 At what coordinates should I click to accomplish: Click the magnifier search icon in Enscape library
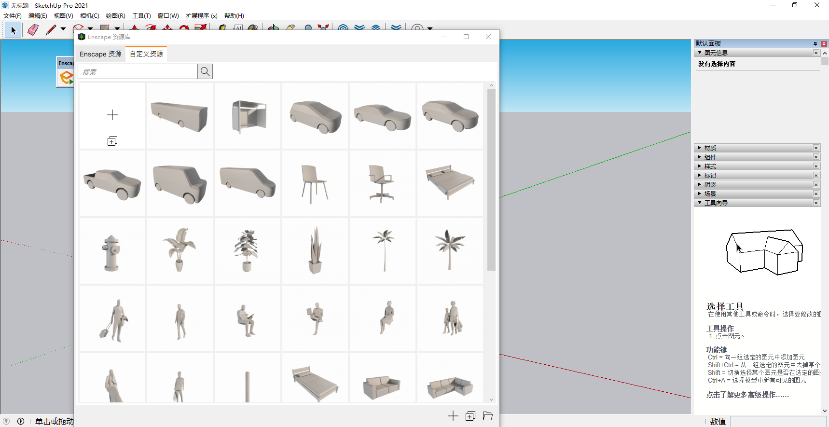(x=205, y=71)
